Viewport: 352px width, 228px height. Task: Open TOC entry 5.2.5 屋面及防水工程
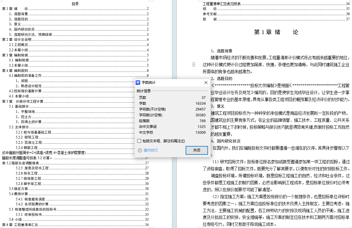click(82, 168)
